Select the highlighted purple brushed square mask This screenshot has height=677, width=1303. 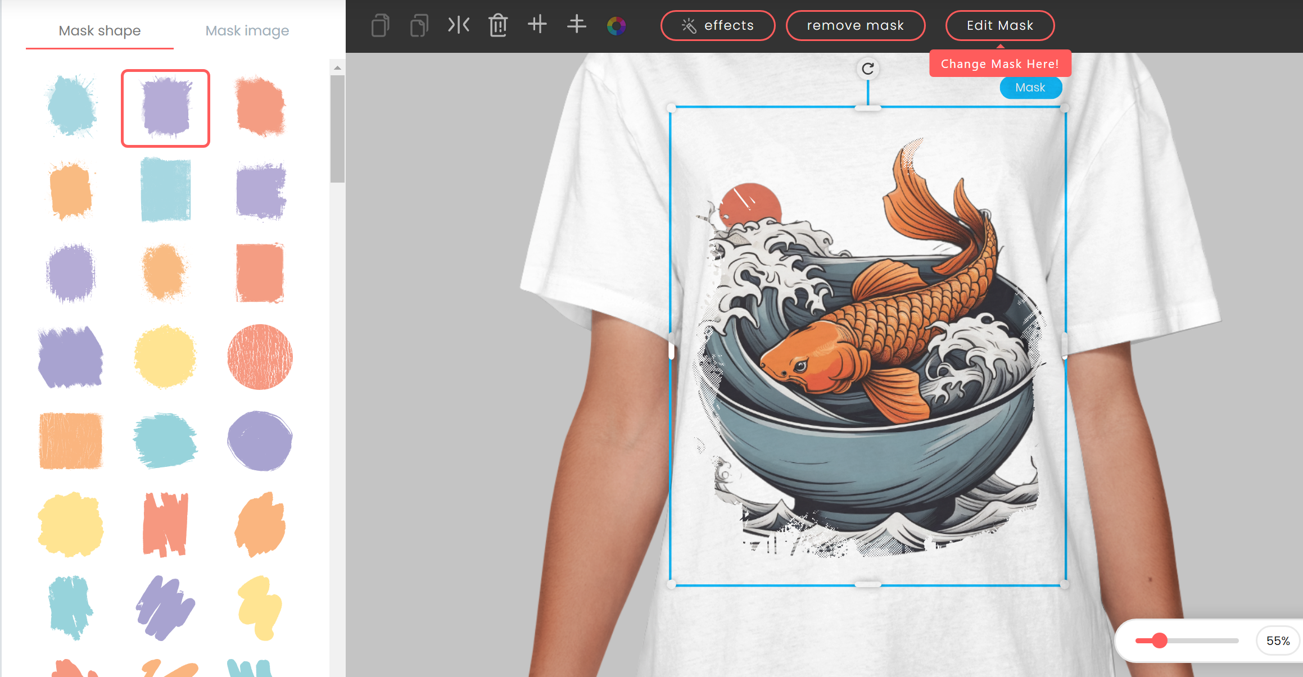pyautogui.click(x=166, y=108)
